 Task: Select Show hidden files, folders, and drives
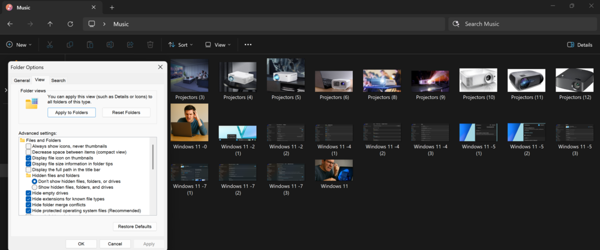(x=34, y=187)
